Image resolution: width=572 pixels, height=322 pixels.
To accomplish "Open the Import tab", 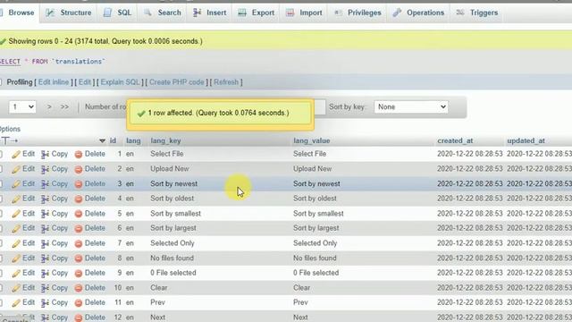I will pyautogui.click(x=304, y=13).
